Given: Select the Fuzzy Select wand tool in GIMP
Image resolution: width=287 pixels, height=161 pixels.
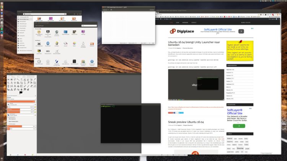Looking at the screenshot, I should click(x=18, y=80).
